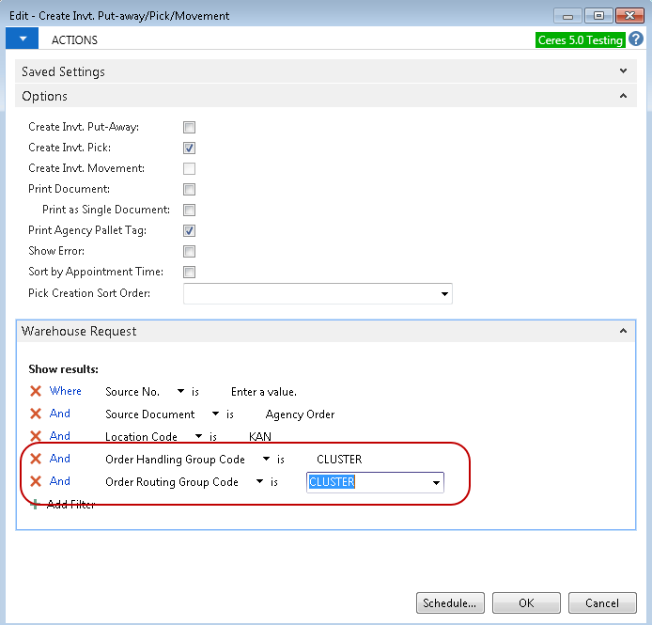This screenshot has width=652, height=625.
Task: Remove the Location Code filter
Action: coord(36,436)
